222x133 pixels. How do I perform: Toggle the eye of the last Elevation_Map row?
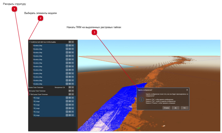pyautogui.click(x=70, y=84)
